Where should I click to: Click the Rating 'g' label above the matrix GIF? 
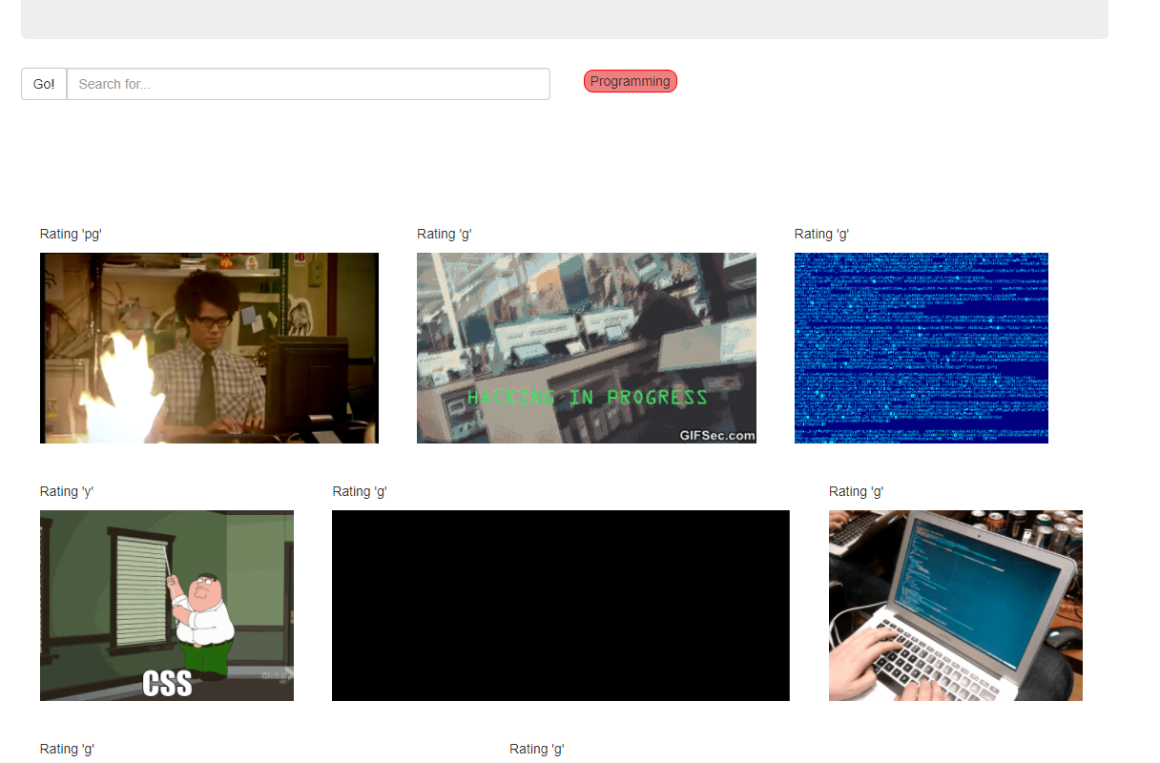pyautogui.click(x=821, y=234)
